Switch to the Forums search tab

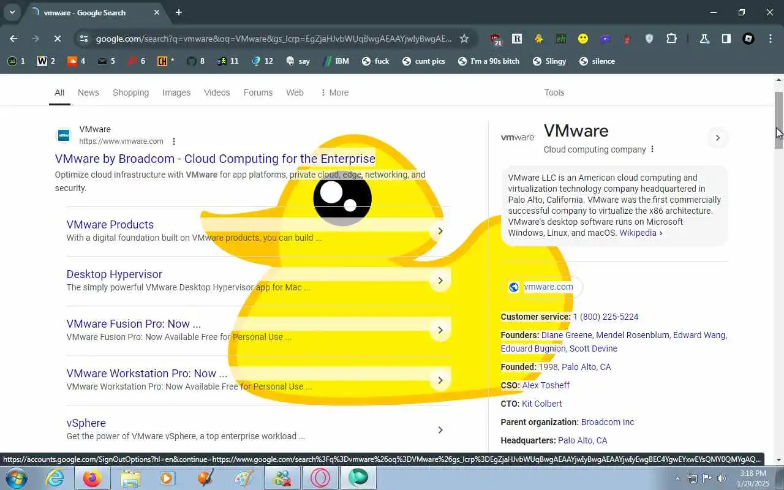point(258,92)
